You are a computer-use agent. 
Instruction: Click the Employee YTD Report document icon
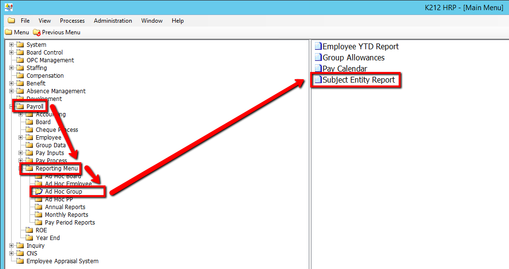[x=318, y=47]
